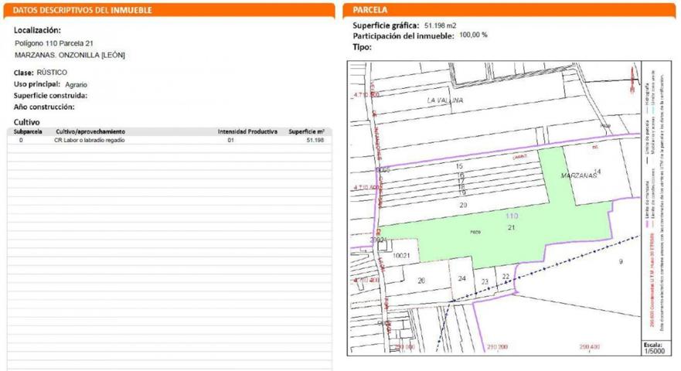The height and width of the screenshot is (371, 681).
Task: Select parcel 9 on the map's right
Action: tap(620, 262)
